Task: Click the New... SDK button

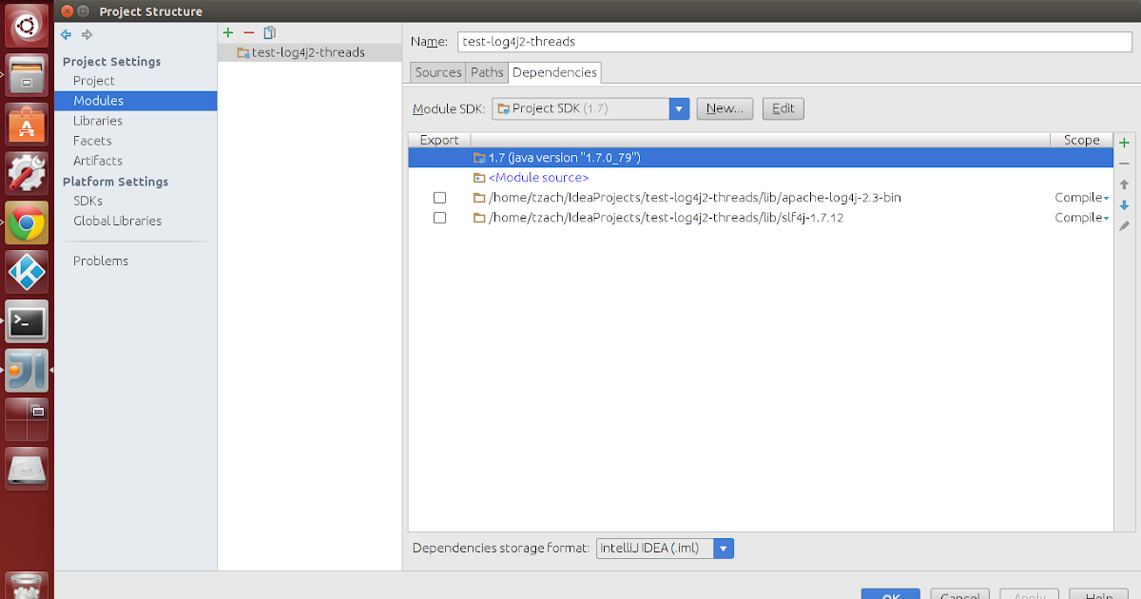Action: 725,108
